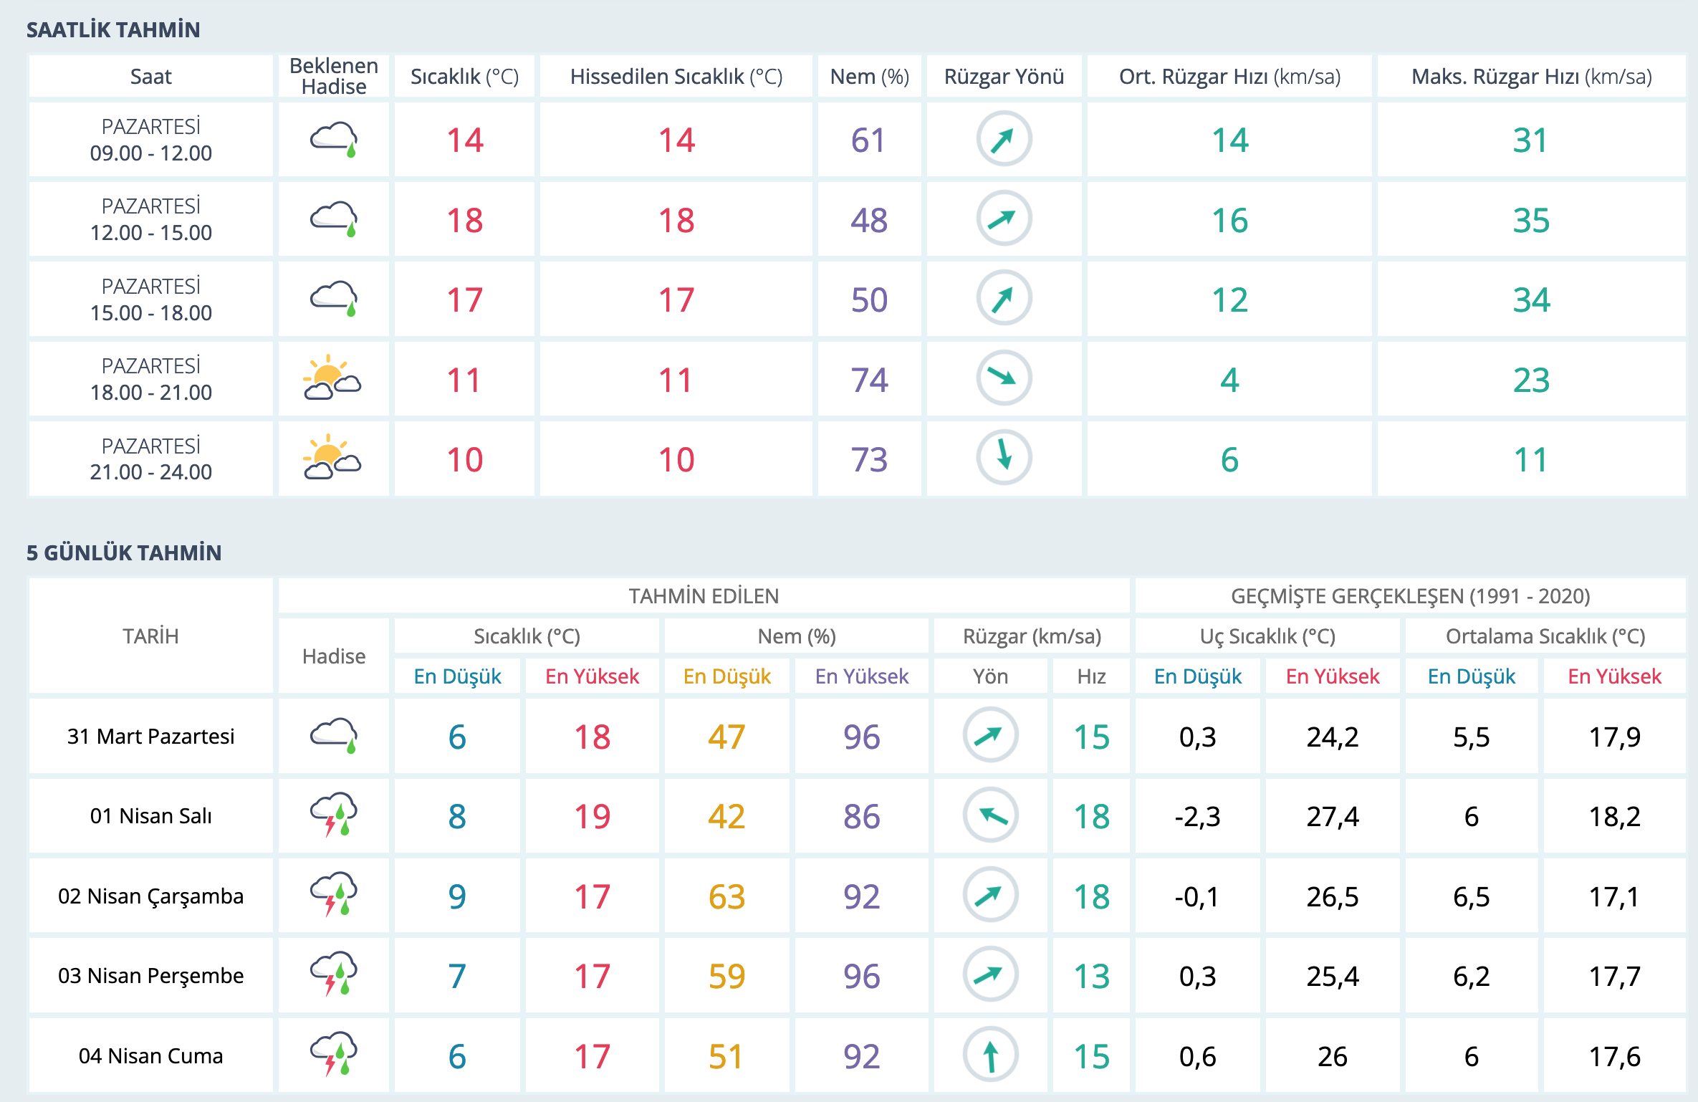Viewport: 1698px width, 1102px height.
Task: Click rainy cloud icon for 09.00 - 12.00
Action: coord(333,139)
